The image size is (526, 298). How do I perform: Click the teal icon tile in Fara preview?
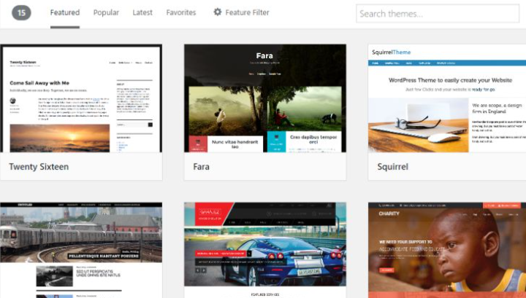tap(275, 142)
